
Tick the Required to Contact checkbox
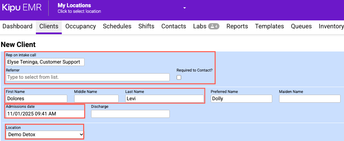pos(179,77)
